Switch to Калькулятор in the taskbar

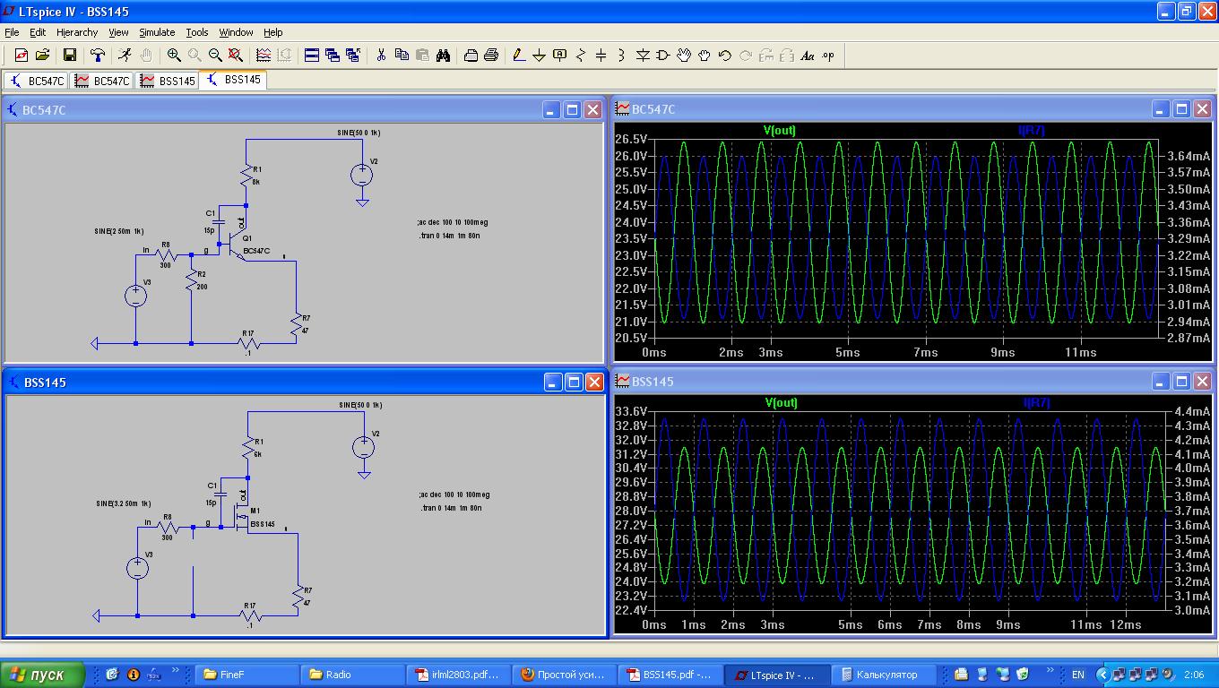pyautogui.click(x=882, y=675)
